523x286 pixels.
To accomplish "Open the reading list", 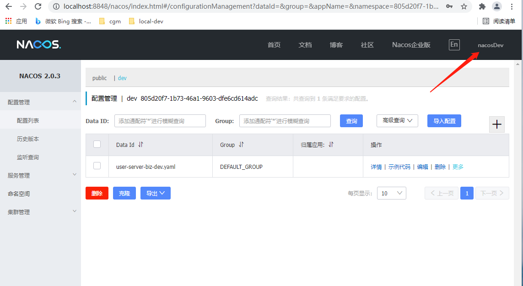I will [x=499, y=22].
